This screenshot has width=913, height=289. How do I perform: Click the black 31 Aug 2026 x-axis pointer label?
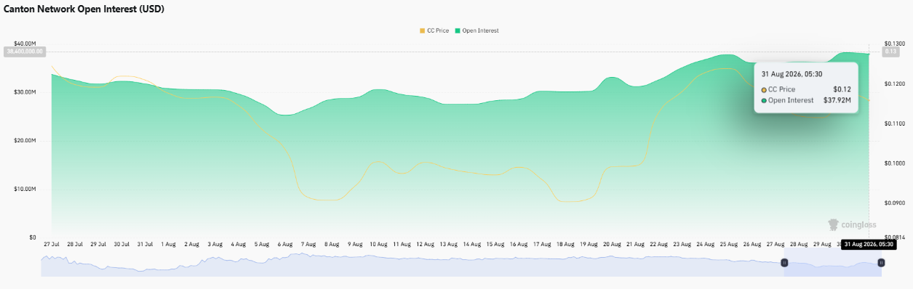coord(869,245)
